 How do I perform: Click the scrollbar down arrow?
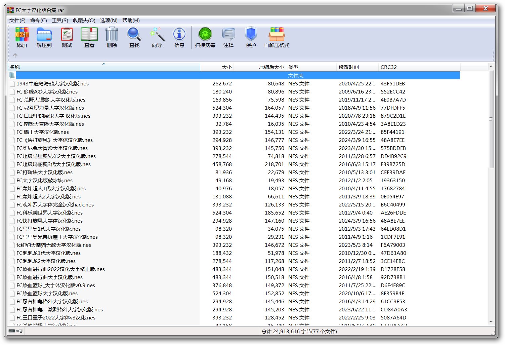(491, 322)
